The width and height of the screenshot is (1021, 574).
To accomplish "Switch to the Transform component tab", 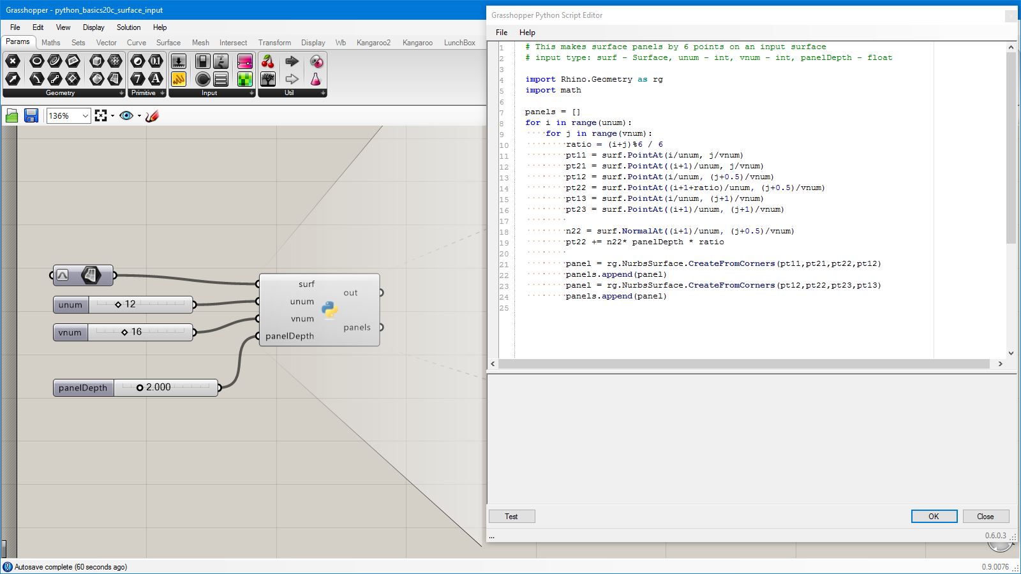I will 274,43.
